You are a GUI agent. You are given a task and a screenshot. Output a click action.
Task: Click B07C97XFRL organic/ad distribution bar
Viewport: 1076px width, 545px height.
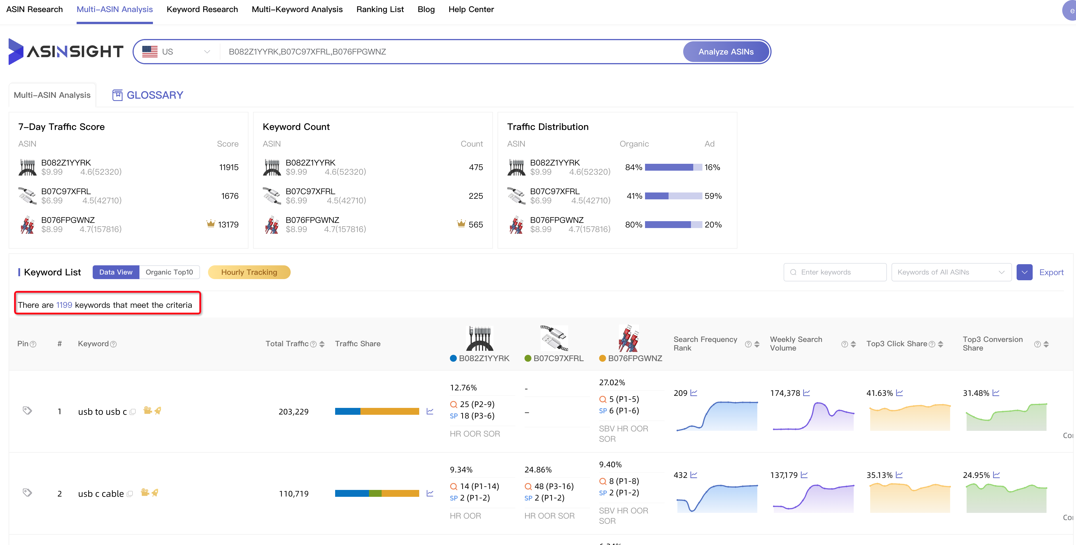coord(673,196)
